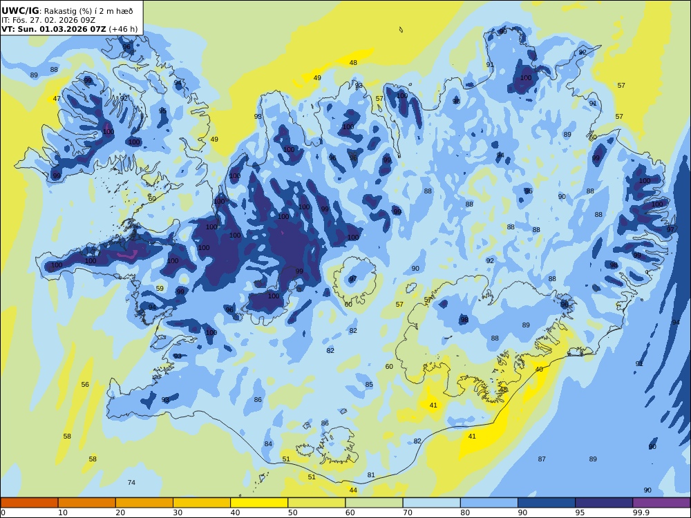Image resolution: width=691 pixels, height=518 pixels.
Task: Click the 40–50 bright yellow legend swatch
Action: point(259,503)
